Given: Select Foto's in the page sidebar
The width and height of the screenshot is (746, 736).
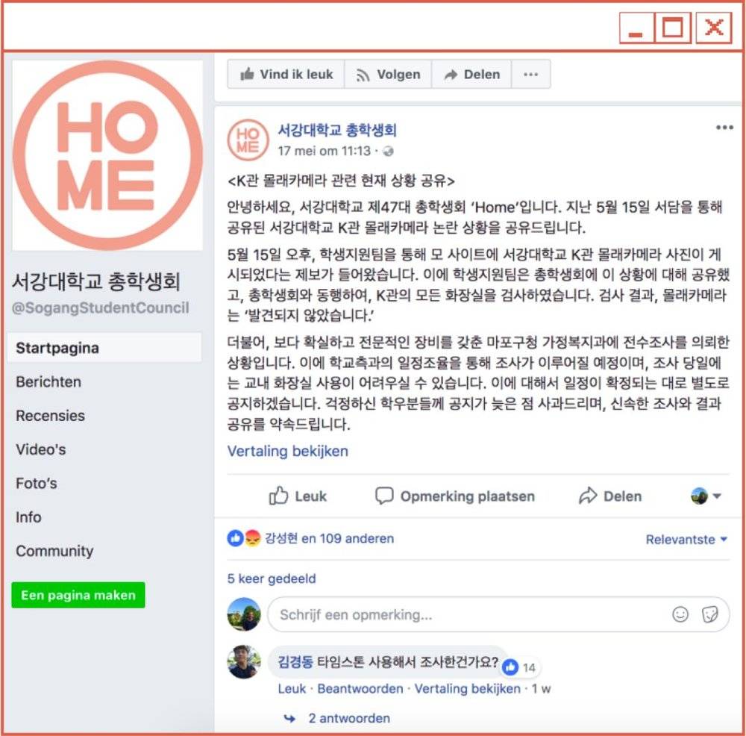Looking at the screenshot, I should pyautogui.click(x=36, y=483).
